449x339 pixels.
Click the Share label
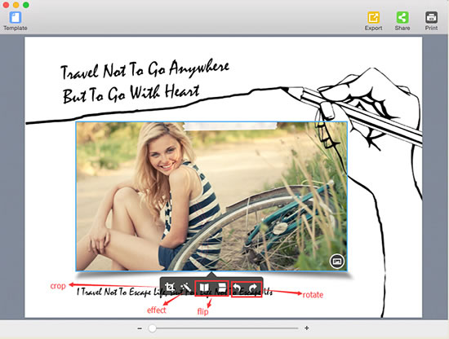(402, 28)
